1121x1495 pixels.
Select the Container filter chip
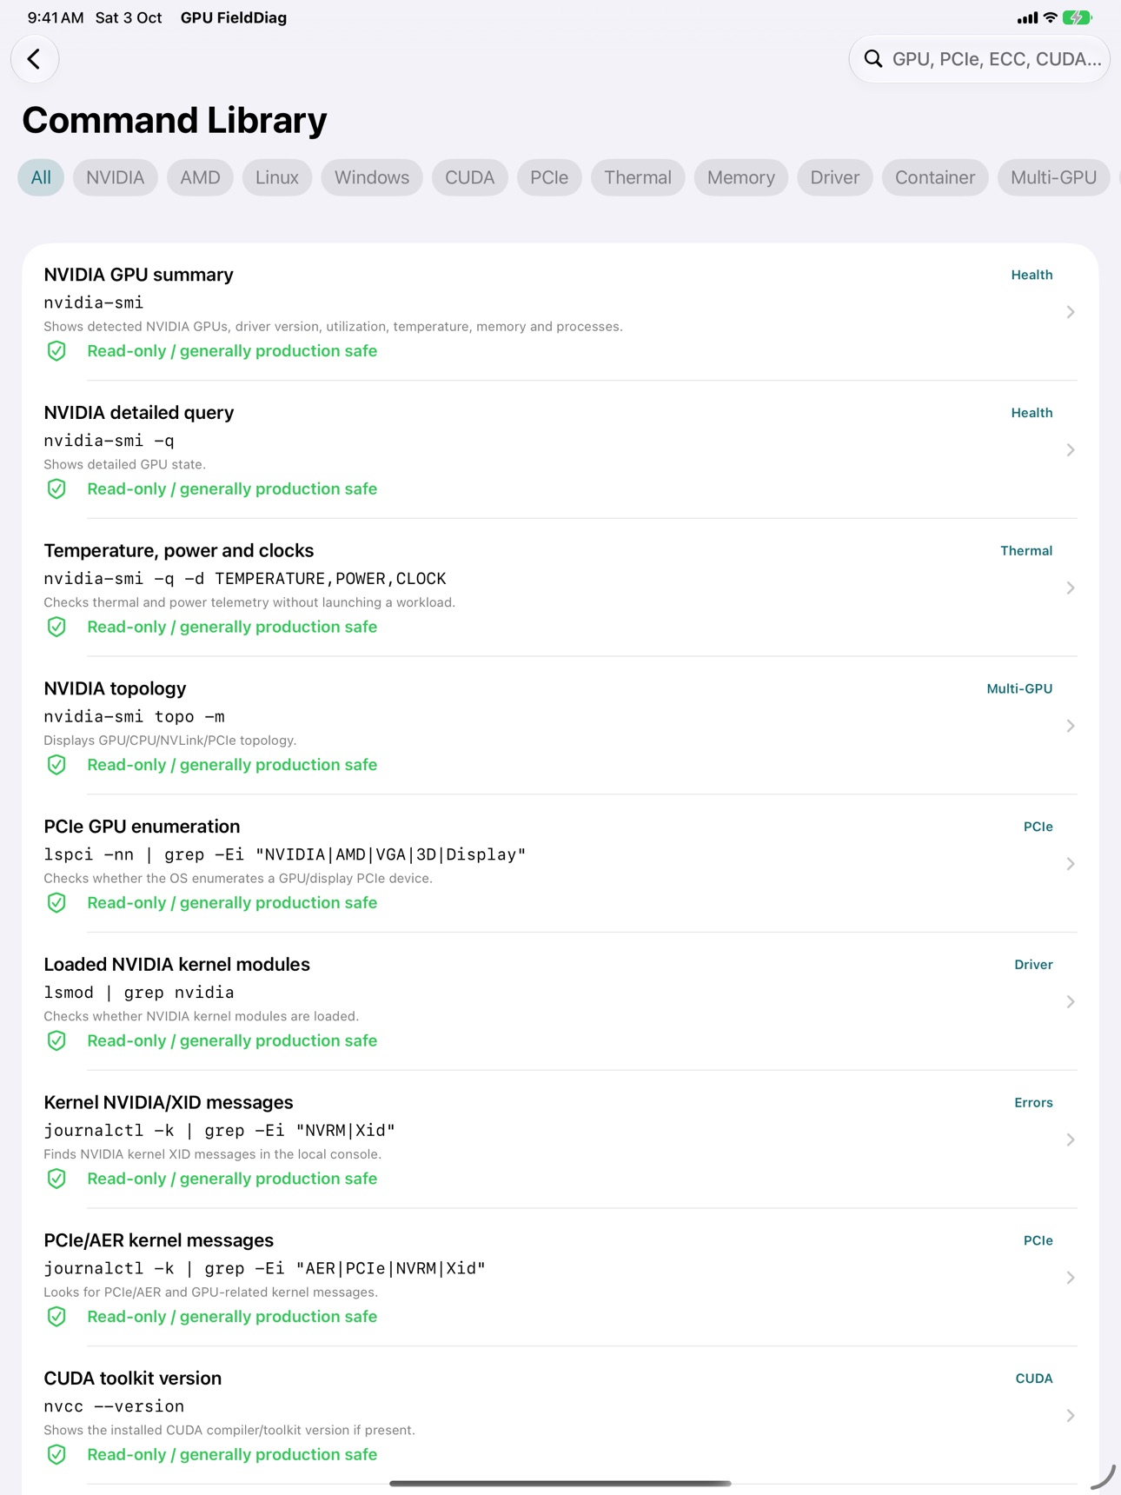(935, 177)
